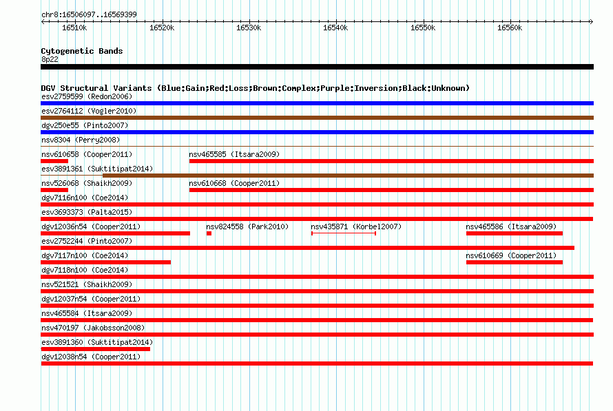Screen dimensions: 613x411
Task: Select the brown complex bar for esv2764112
Action: point(317,118)
